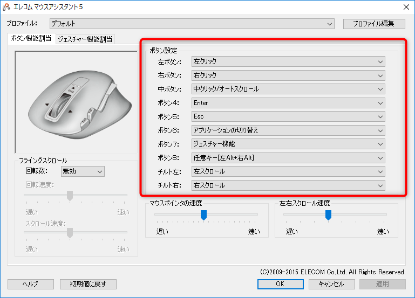This screenshot has height=298, width=415.
Task: Click the Elecom Mouse Assistant title bar icon
Action: click(6, 6)
